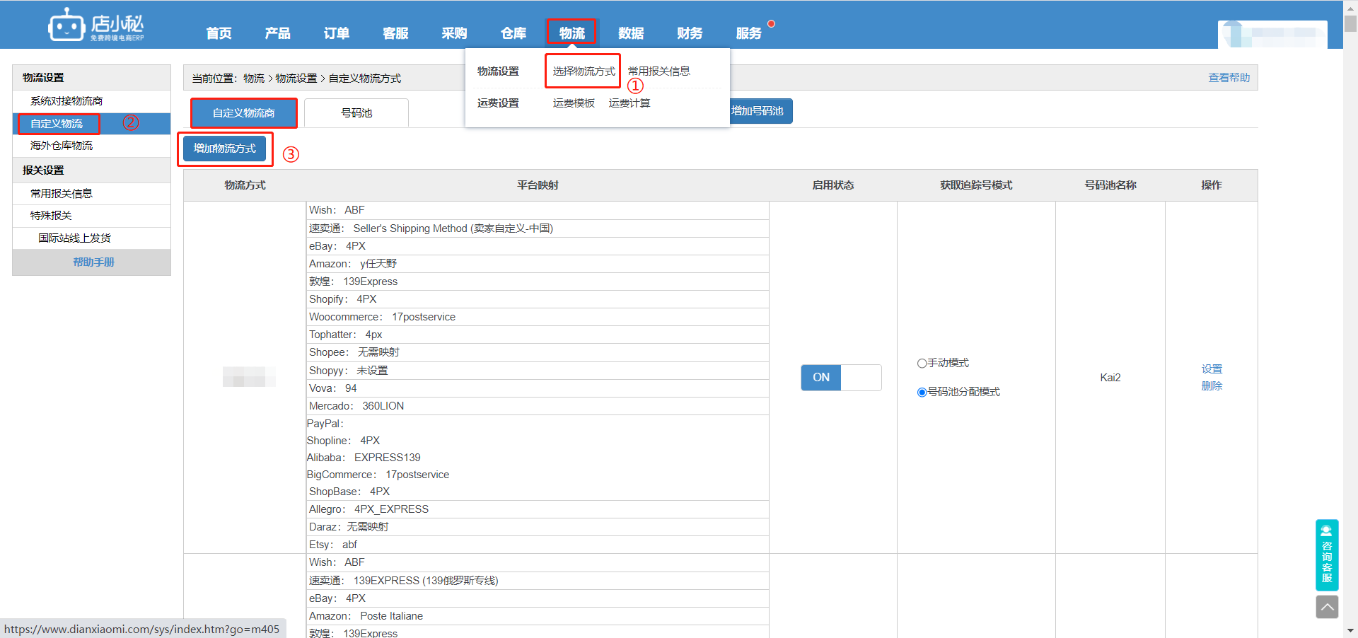Click 增加号码池 button
Screen dimensions: 1358x638
pyautogui.click(x=758, y=111)
